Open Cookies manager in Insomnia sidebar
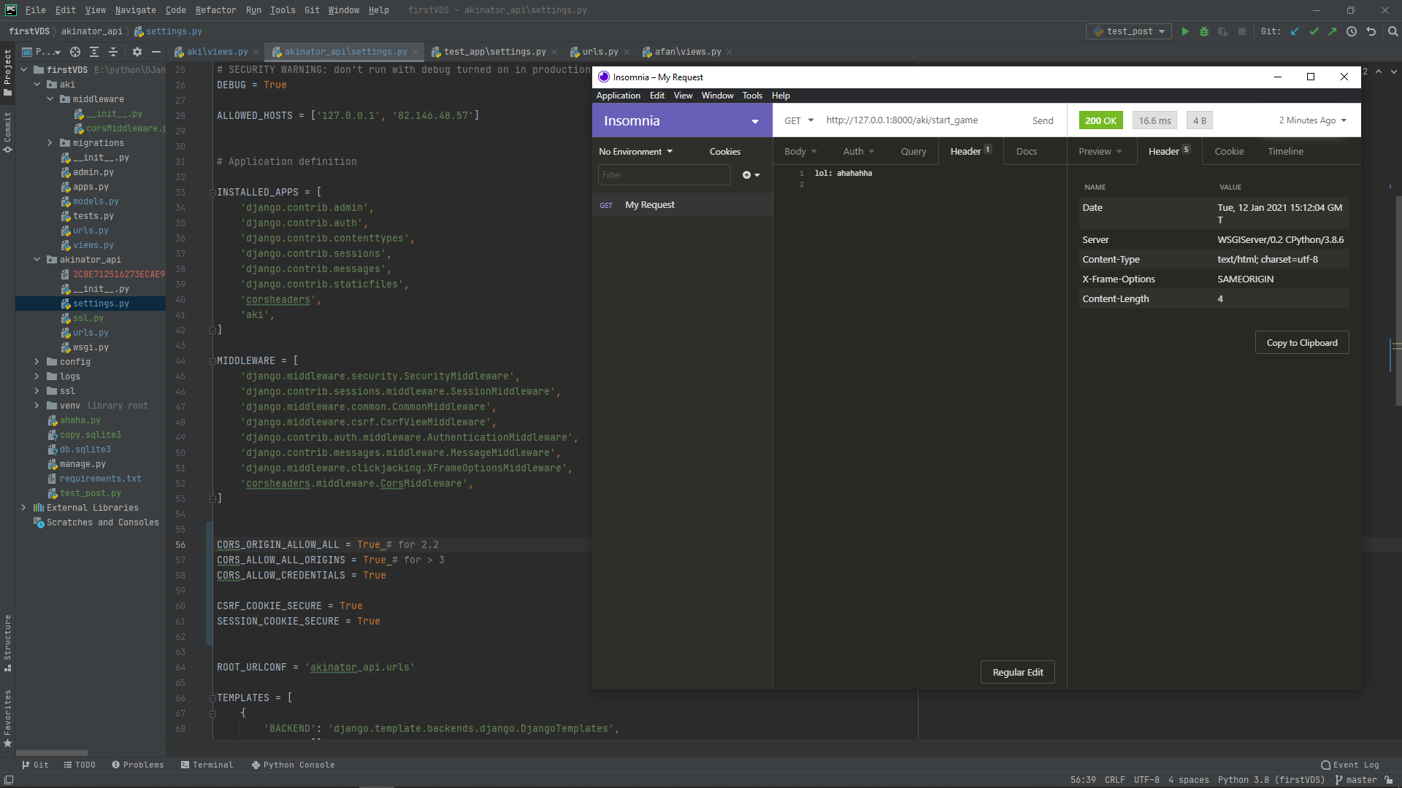Viewport: 1402px width, 788px height. coord(724,152)
